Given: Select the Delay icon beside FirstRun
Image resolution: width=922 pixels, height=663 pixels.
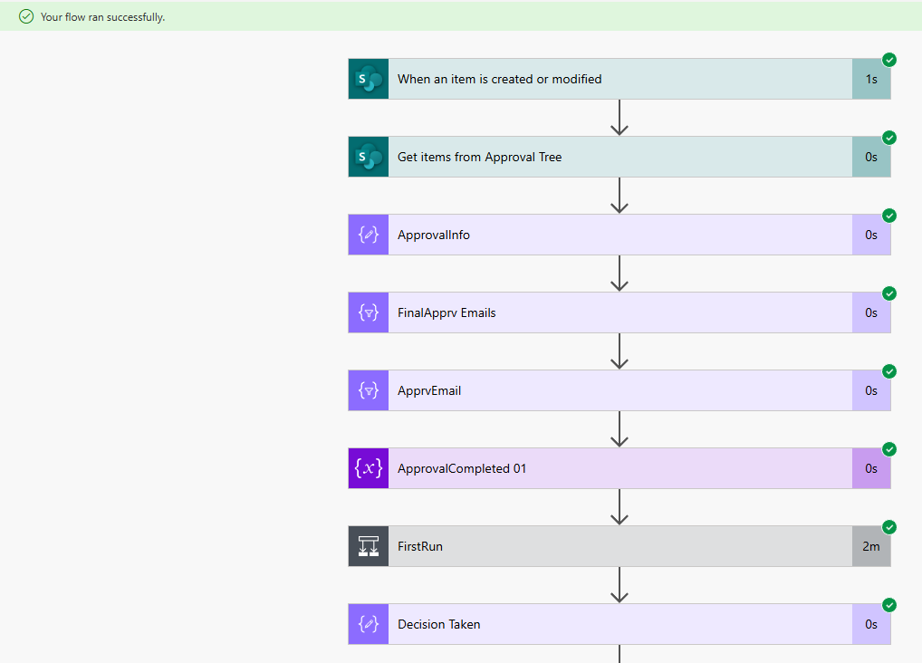Looking at the screenshot, I should [368, 546].
